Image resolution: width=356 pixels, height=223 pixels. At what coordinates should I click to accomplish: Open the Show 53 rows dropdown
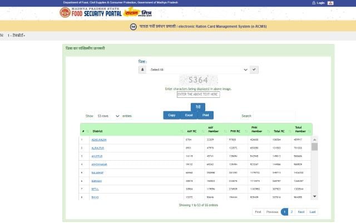[x=108, y=116]
